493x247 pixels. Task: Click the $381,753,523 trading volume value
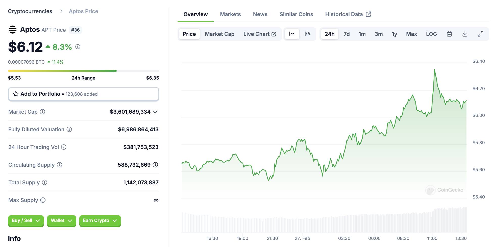click(x=141, y=147)
